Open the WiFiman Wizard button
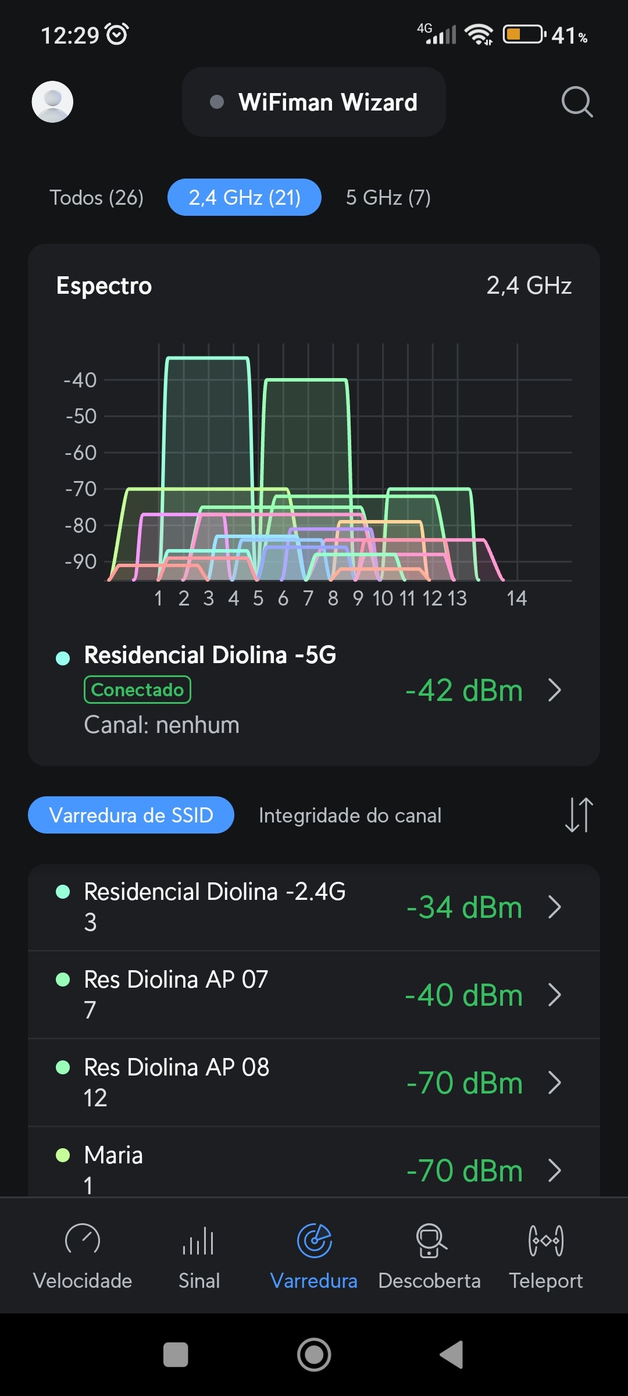This screenshot has height=1396, width=628. pyautogui.click(x=314, y=102)
